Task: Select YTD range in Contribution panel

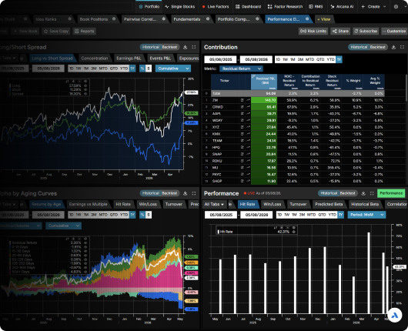Action: (x=330, y=59)
